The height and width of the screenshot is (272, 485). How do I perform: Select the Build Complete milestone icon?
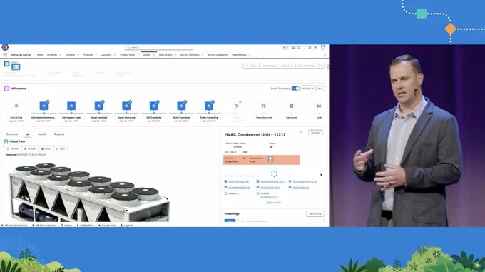point(181,106)
